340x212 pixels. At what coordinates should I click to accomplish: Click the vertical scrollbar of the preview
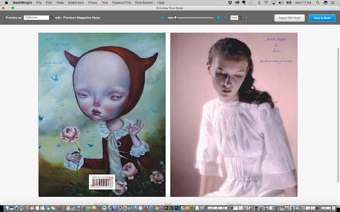(338, 114)
